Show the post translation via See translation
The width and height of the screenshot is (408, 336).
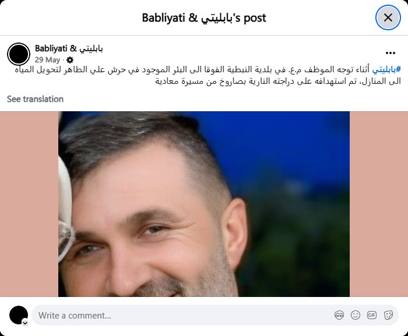pyautogui.click(x=35, y=99)
